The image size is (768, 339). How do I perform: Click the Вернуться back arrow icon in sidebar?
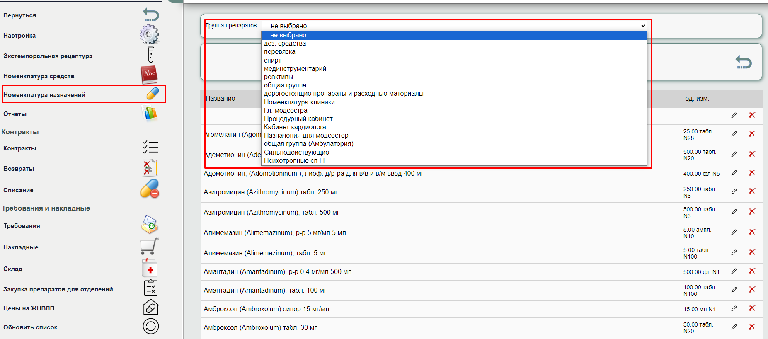point(151,15)
